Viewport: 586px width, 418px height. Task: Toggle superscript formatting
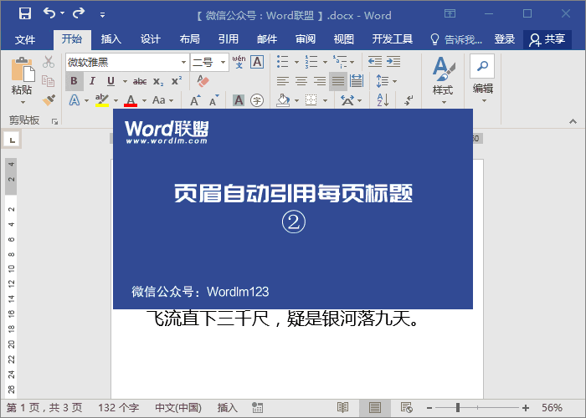click(x=177, y=81)
